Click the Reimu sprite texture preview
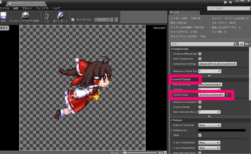 pos(82,88)
